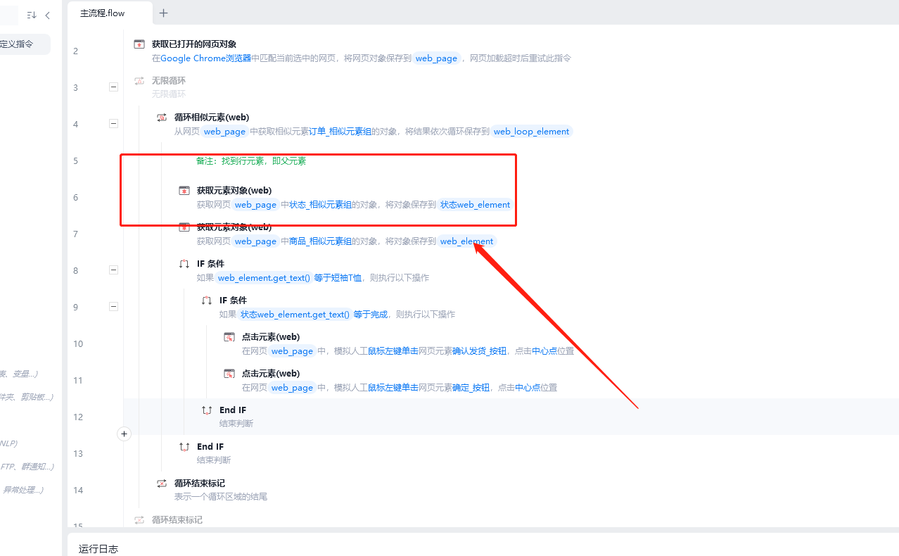Select the 获取已打开的网页对象 step title
899x556 pixels.
(x=194, y=44)
